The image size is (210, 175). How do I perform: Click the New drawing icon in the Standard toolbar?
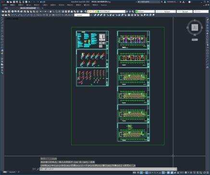[x=3, y=12]
